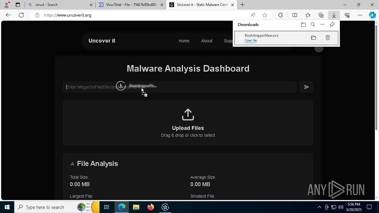The width and height of the screenshot is (379, 213).
Task: Show BootstrapperNew.exe in folder
Action: click(314, 38)
